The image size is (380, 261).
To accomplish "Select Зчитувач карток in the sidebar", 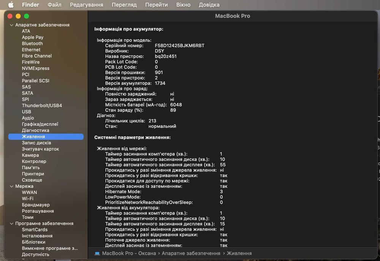I will coord(40,149).
